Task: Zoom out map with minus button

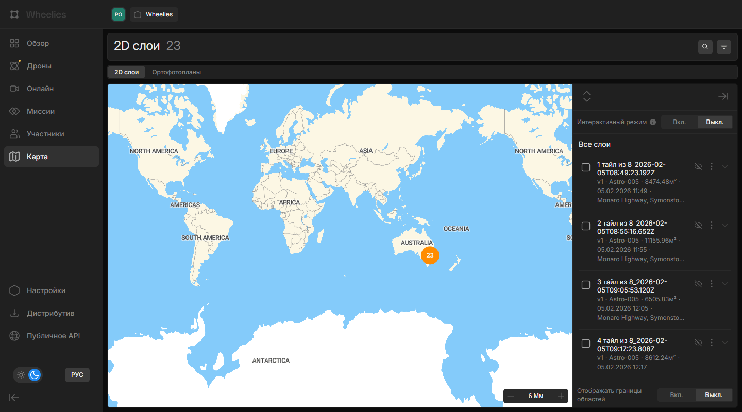Action: tap(511, 396)
